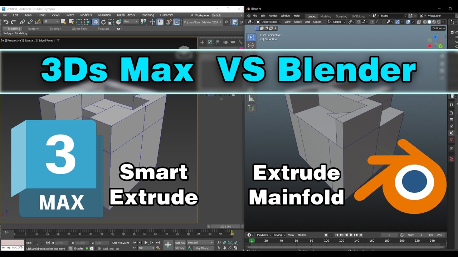
Task: Switch to Blender Modeling workspace tab
Action: click(326, 16)
